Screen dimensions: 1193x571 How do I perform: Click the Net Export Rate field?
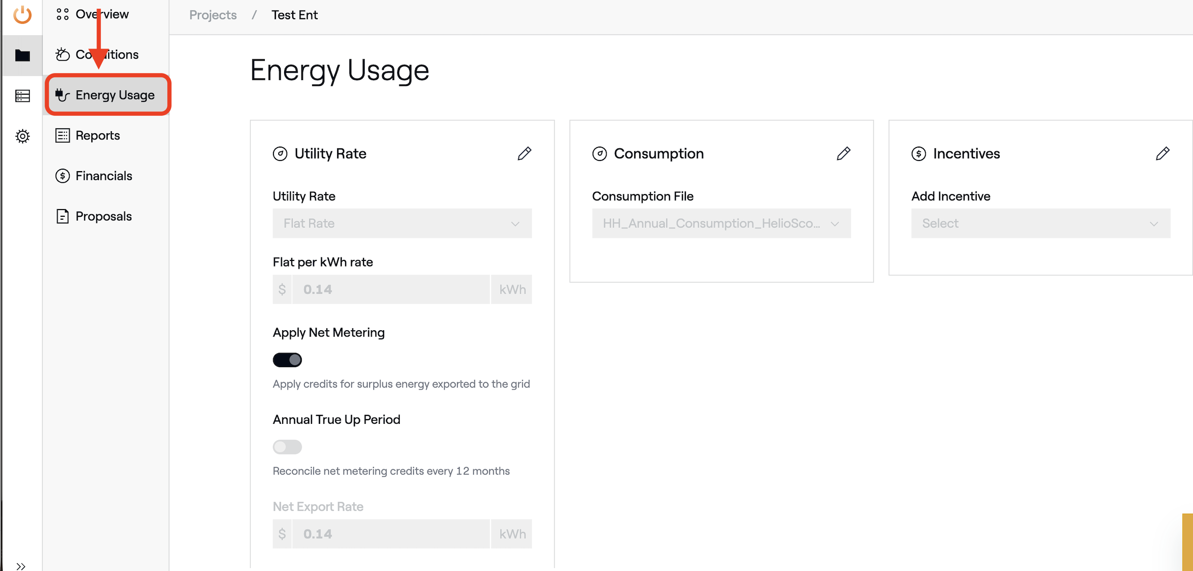click(x=390, y=534)
